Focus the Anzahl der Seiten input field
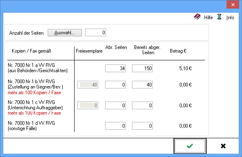 (x=95, y=33)
